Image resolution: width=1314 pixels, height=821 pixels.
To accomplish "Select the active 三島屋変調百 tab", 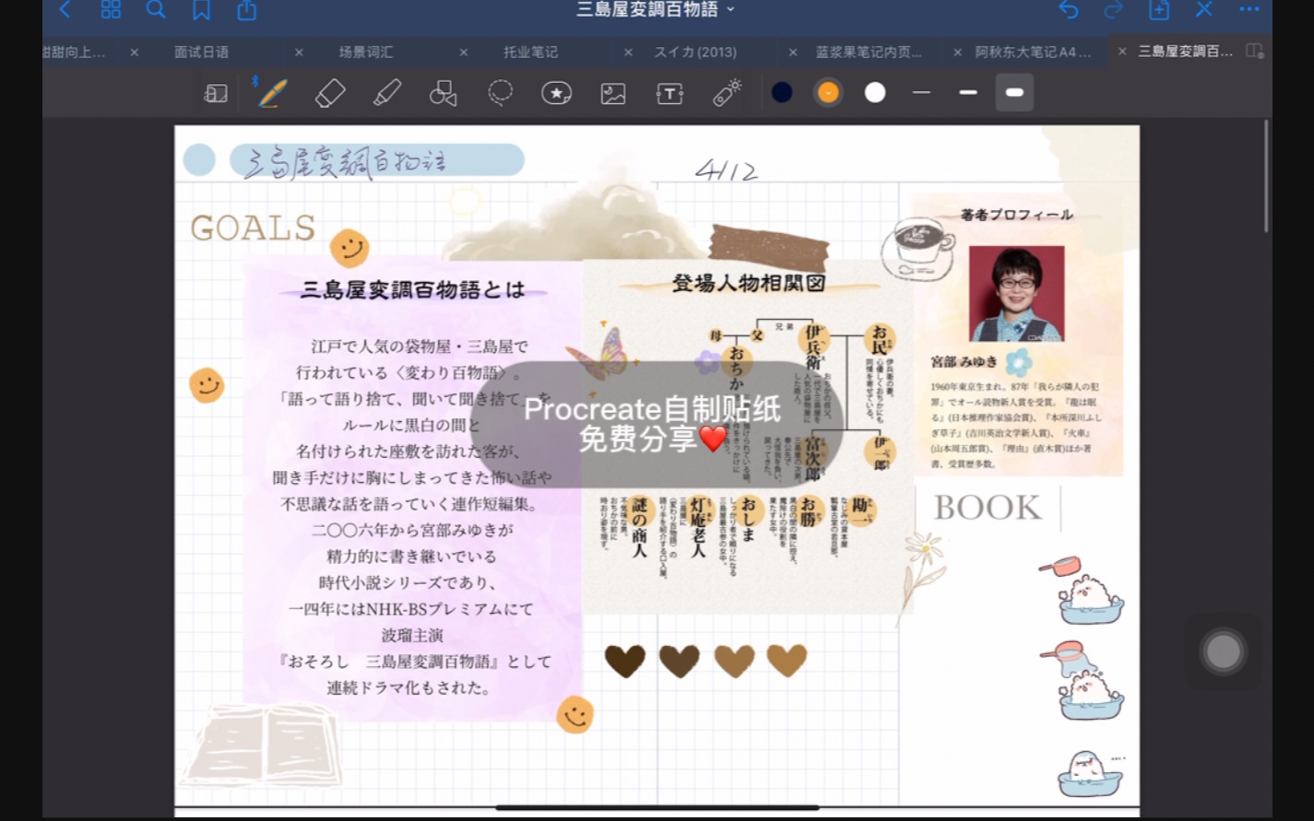I will 1185,52.
